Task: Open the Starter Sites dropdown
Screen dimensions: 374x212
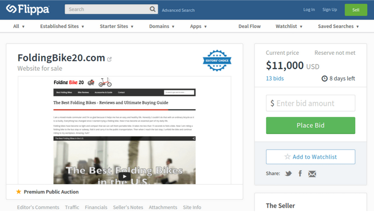Action: click(x=116, y=26)
